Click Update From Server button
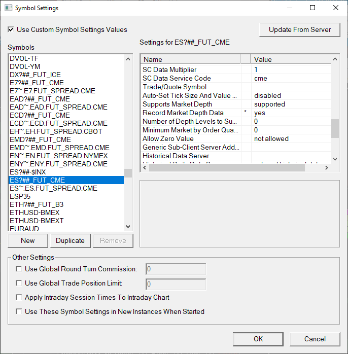This screenshot has width=348, height=354. [300, 30]
